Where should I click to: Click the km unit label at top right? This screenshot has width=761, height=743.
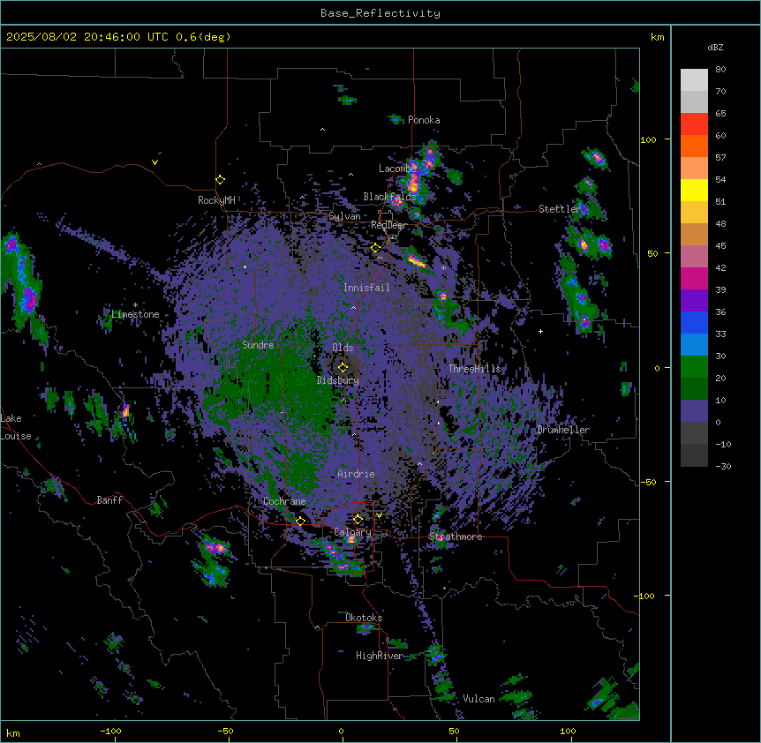(x=657, y=37)
